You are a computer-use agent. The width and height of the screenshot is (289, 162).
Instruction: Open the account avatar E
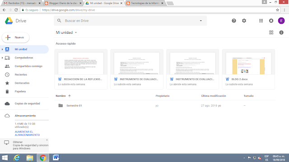(281, 21)
